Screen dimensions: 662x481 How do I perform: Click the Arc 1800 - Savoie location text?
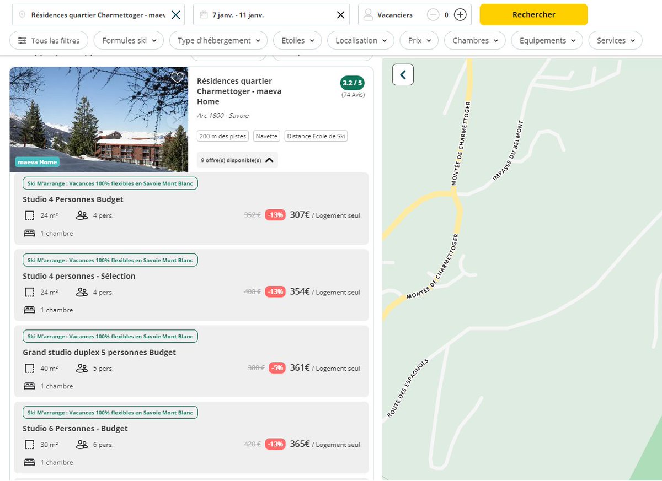223,116
